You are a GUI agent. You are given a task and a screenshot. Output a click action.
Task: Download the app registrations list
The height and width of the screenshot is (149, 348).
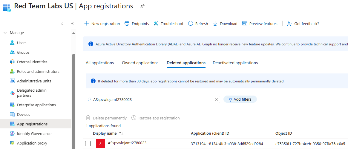coord(225,24)
